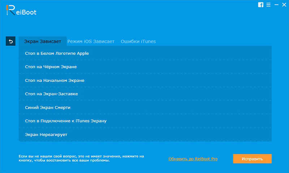The width and height of the screenshot is (289, 173).
Task: Open the Facebook icon link
Action: point(260,5)
